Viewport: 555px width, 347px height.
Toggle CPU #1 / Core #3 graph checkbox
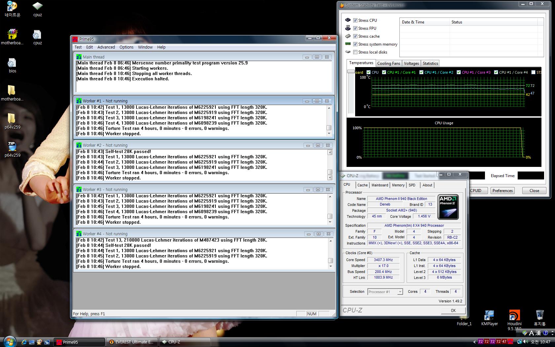459,72
